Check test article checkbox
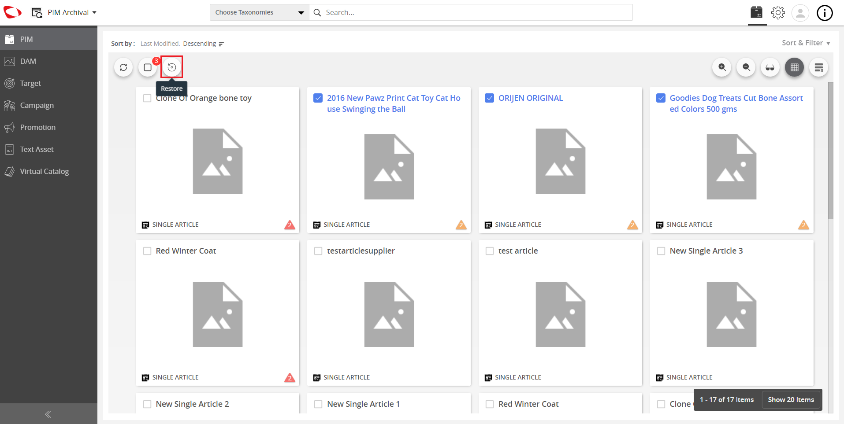The height and width of the screenshot is (424, 844). point(490,251)
